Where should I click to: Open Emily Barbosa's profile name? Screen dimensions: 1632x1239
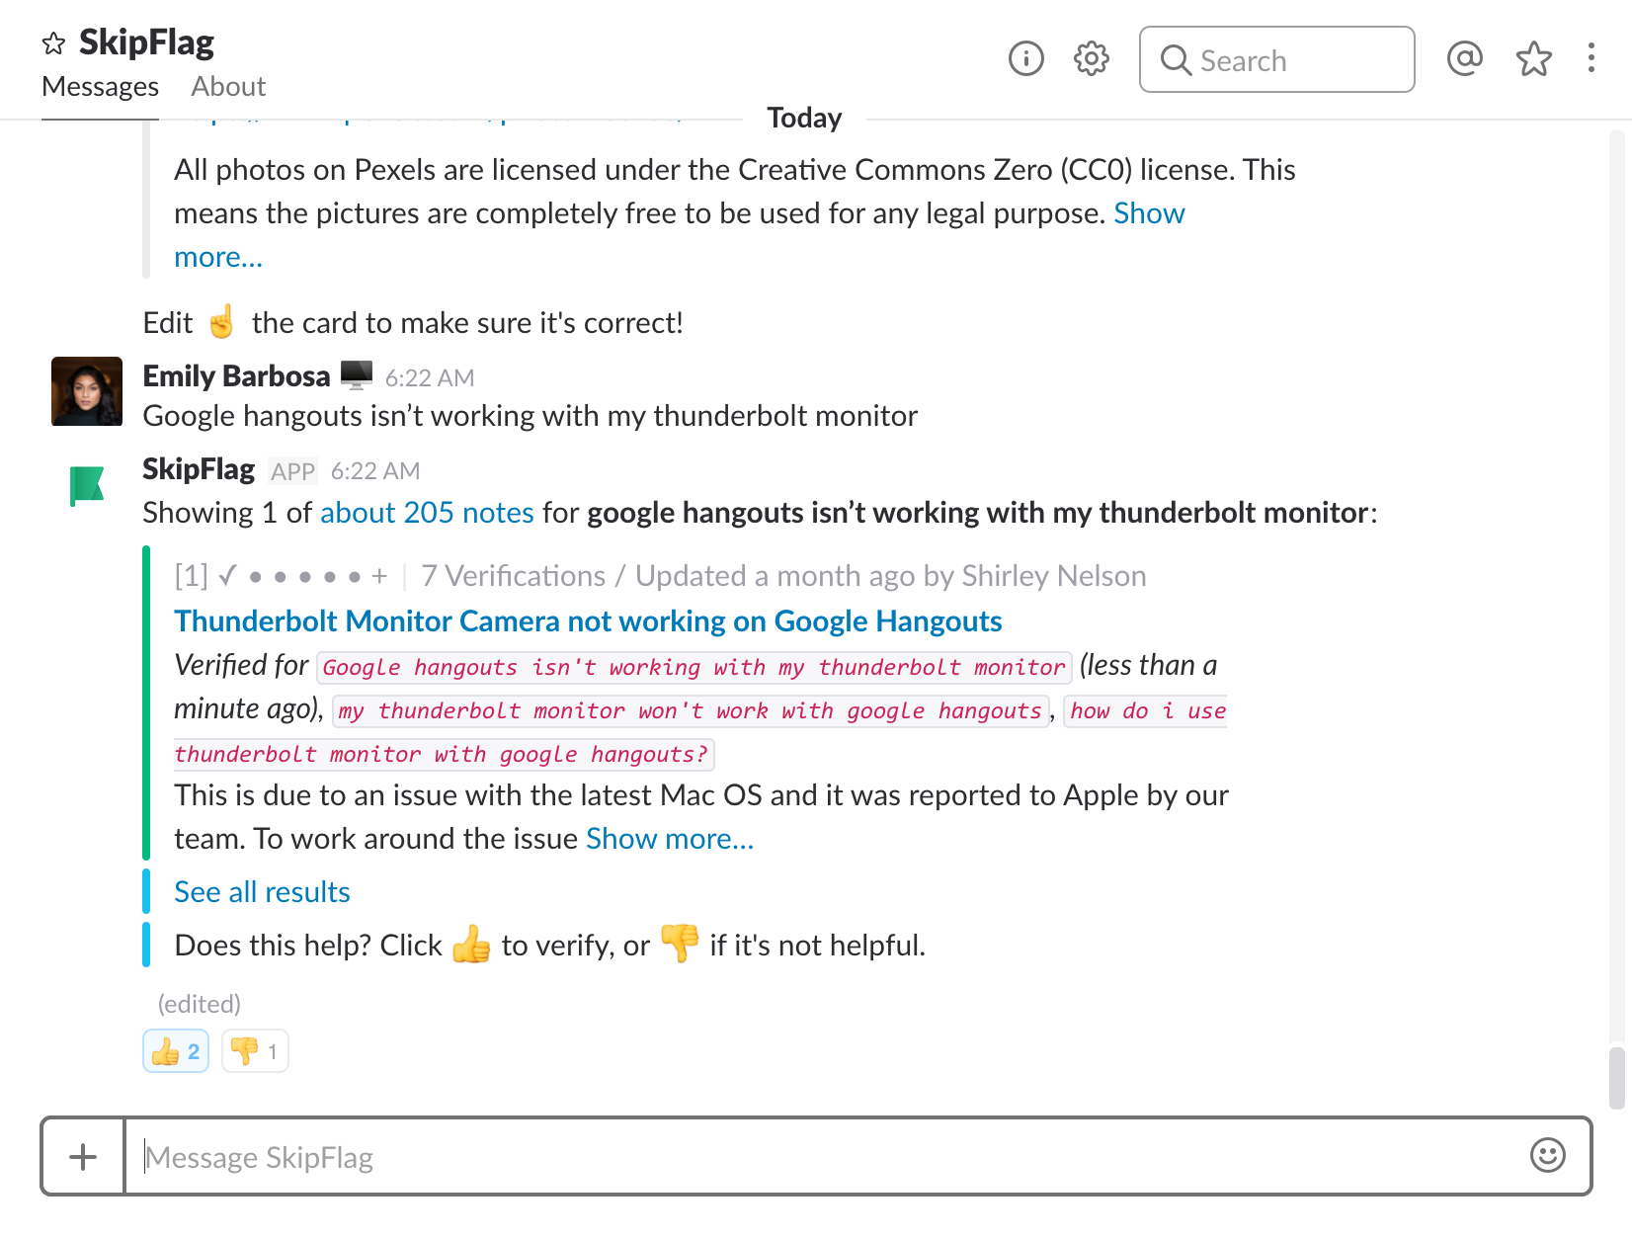pos(236,376)
